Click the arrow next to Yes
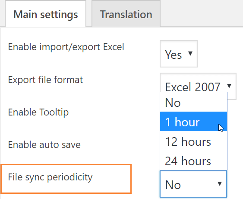The width and height of the screenshot is (243, 199). [190, 54]
